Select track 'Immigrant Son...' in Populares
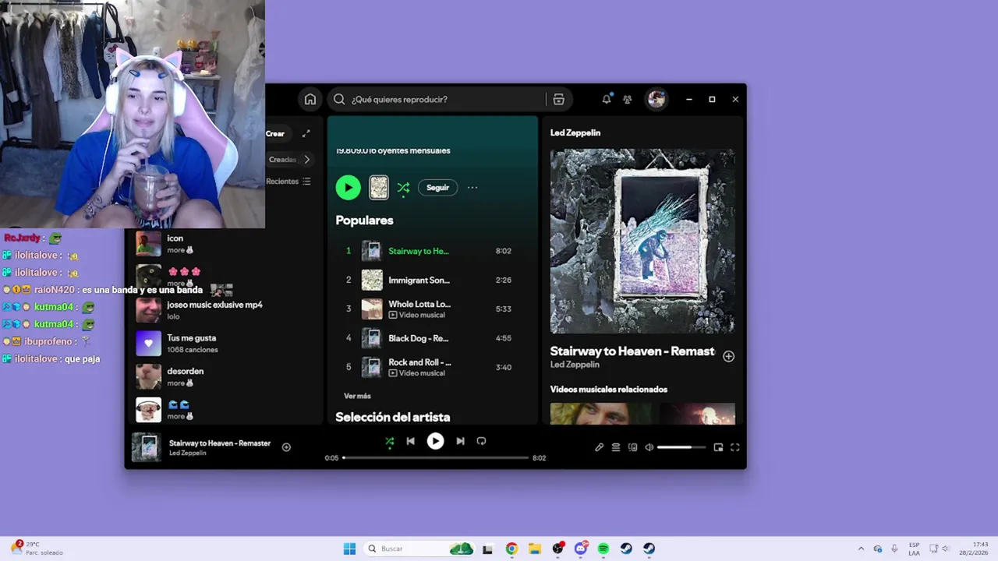Screen dimensions: 998x561 [419, 280]
